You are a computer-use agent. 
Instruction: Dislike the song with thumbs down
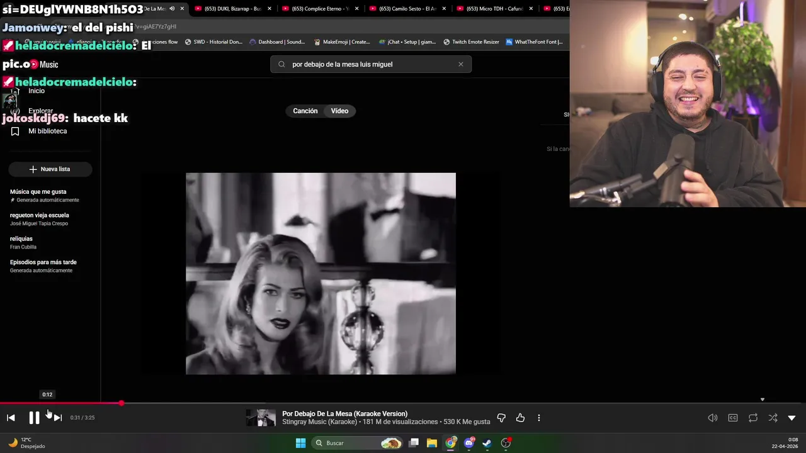[501, 418]
